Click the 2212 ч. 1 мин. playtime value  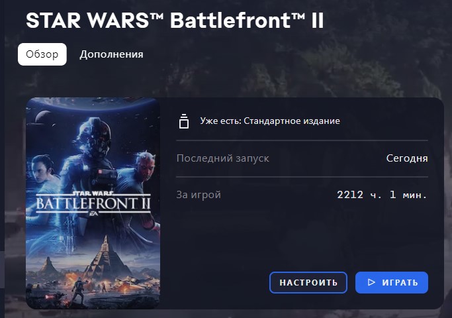click(383, 195)
